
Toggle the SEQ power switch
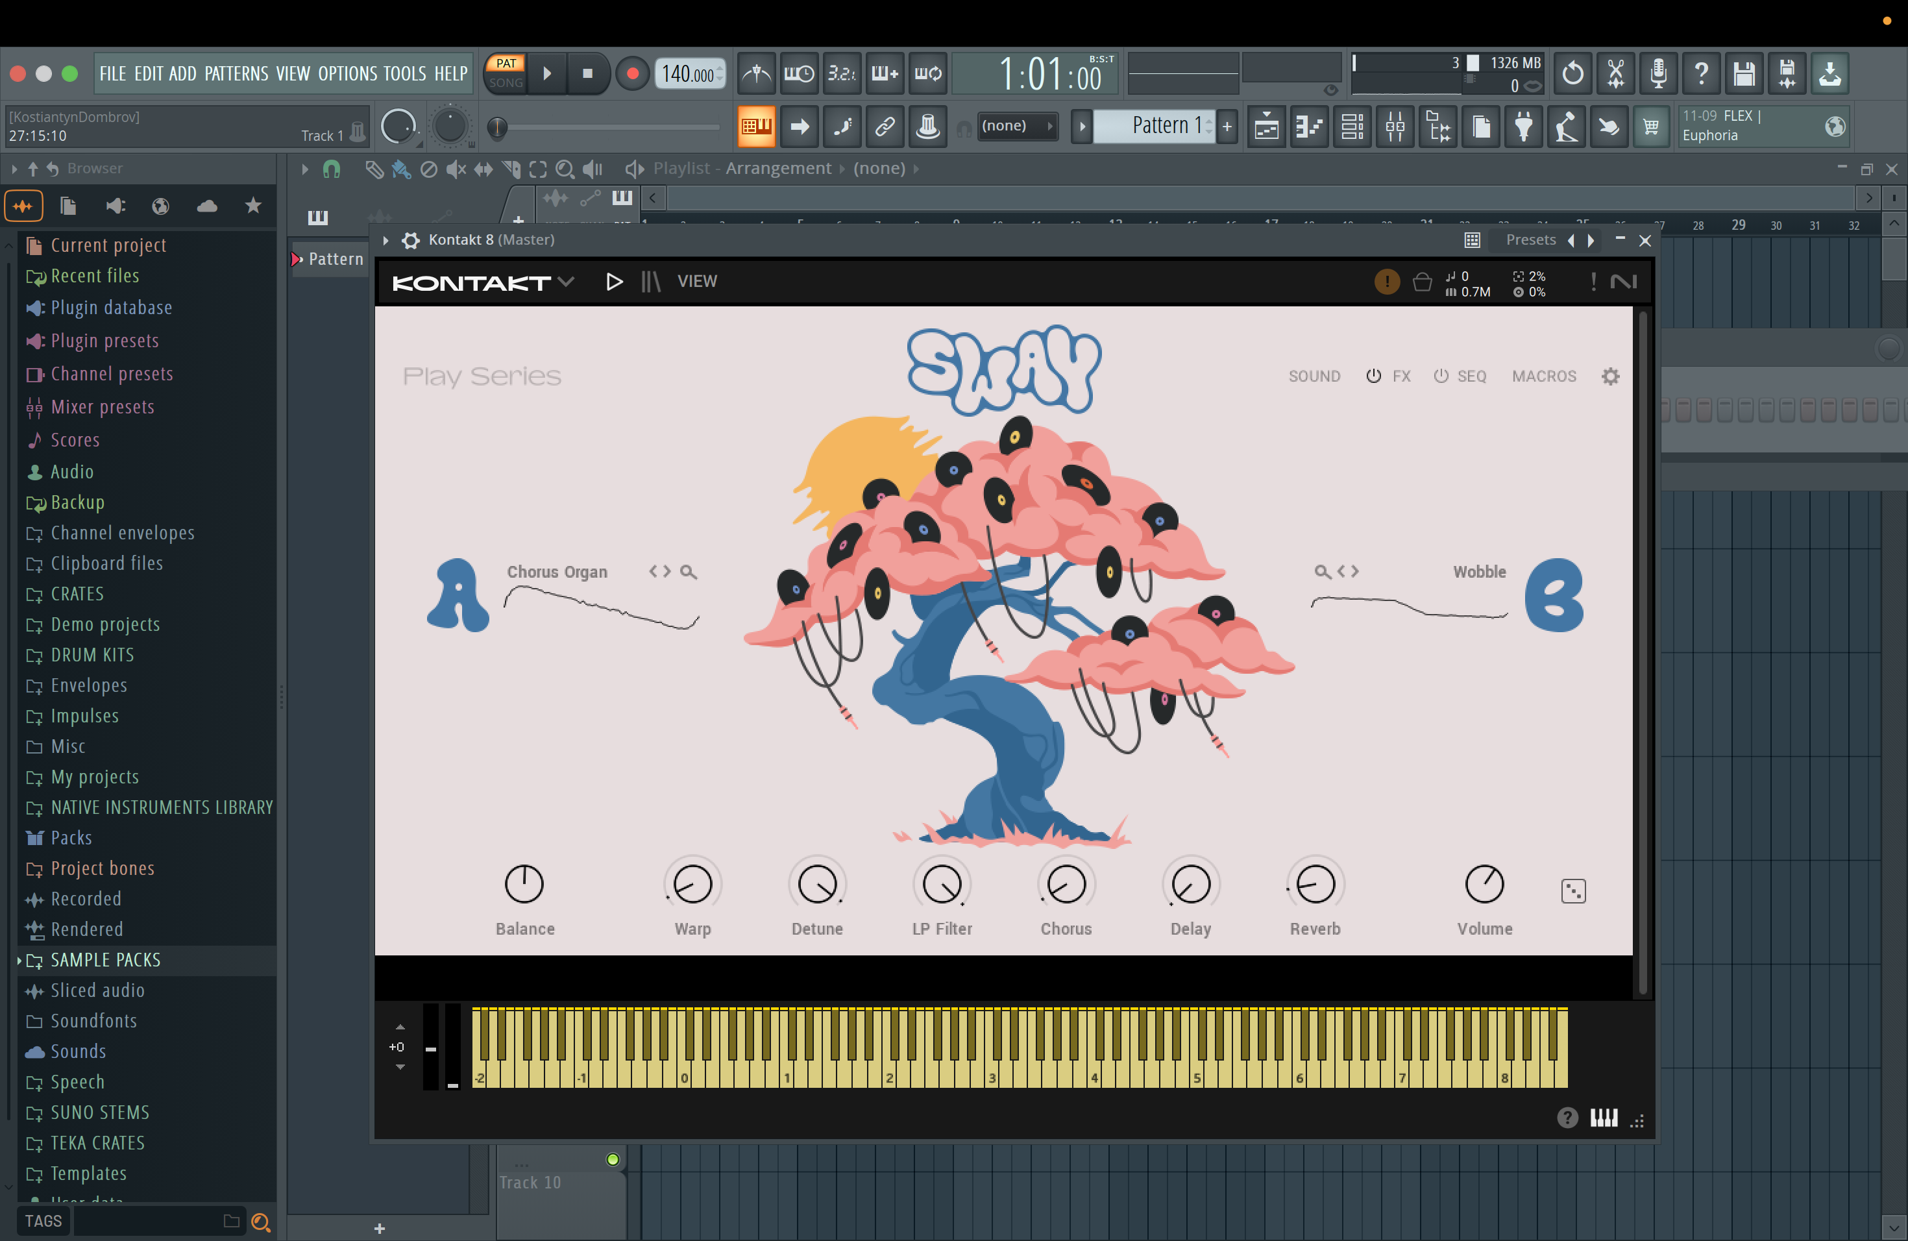point(1441,376)
